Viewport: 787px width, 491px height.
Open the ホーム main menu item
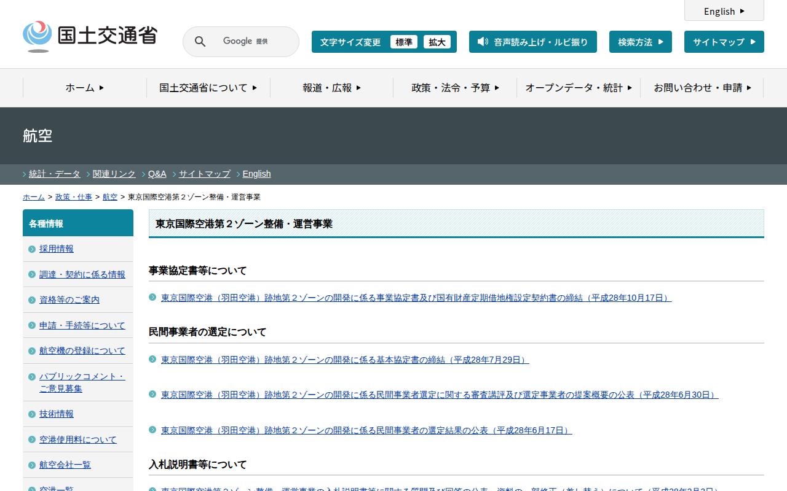(85, 88)
